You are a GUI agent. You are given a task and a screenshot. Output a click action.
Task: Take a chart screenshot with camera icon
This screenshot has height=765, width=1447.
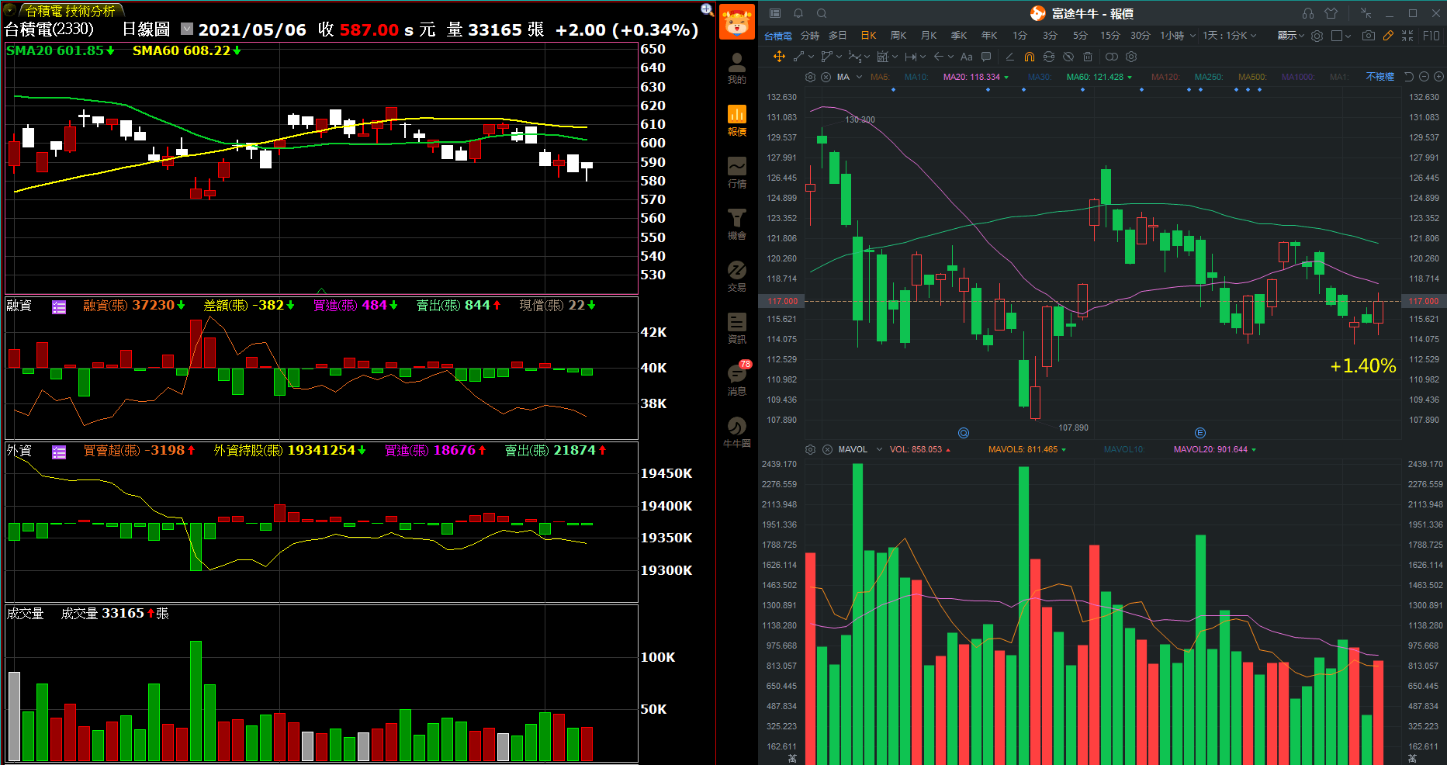(1368, 36)
